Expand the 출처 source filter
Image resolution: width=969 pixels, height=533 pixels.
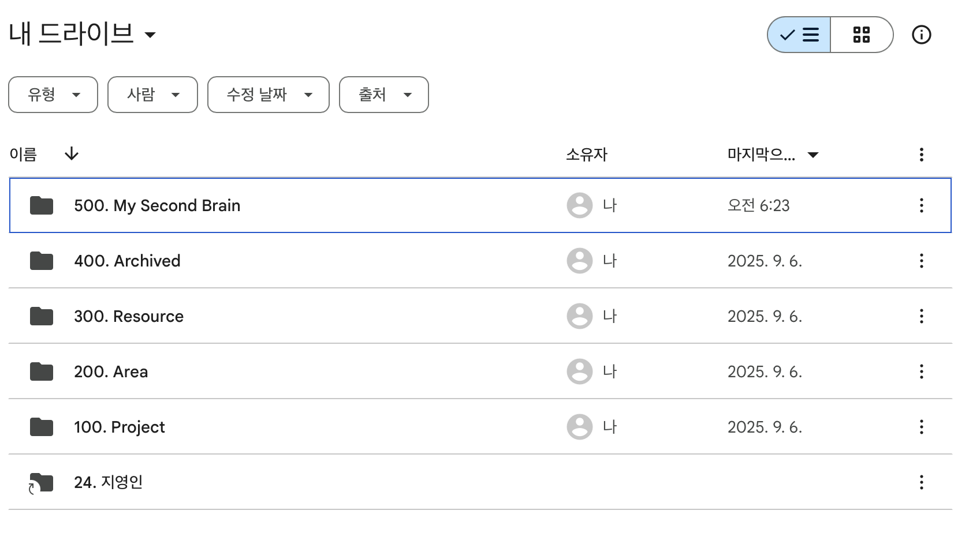click(384, 95)
